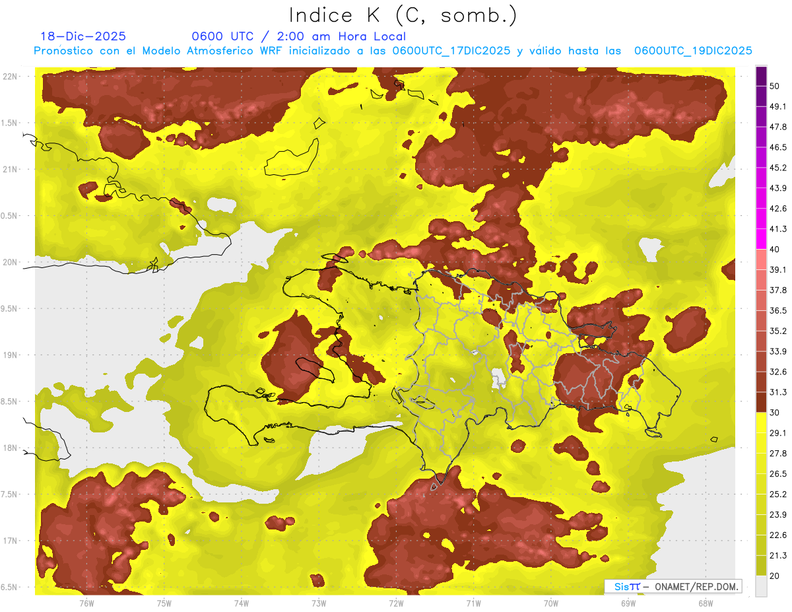Click the colorbar label '46.5'
This screenshot has height=612, width=792.
pos(777,147)
